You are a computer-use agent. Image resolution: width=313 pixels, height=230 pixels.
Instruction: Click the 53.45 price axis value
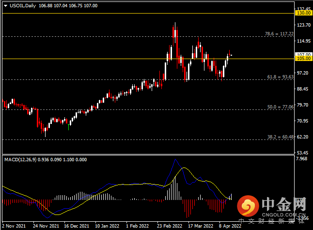304,153
